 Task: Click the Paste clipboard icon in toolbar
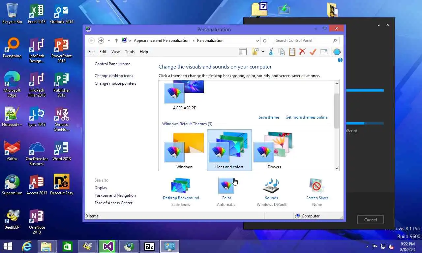click(292, 52)
